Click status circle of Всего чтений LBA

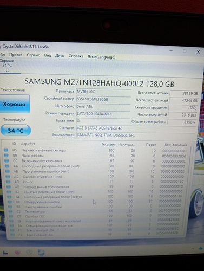(x=12, y=235)
